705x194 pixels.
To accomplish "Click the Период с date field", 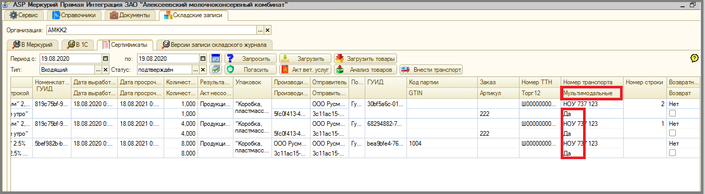I will coord(71,58).
